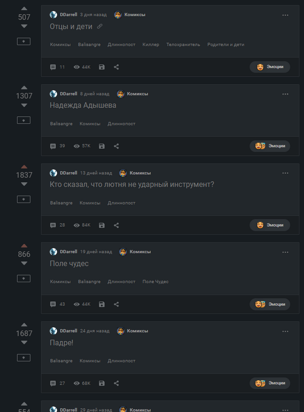Viewport: 304px width, 412px height.
Task: Share the 'Поле чудес' post
Action: coord(116,304)
